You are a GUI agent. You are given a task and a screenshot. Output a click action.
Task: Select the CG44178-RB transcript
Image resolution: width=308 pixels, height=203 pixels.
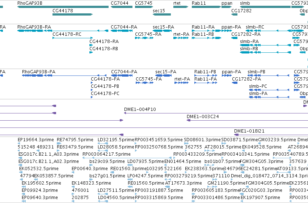click(x=91, y=52)
